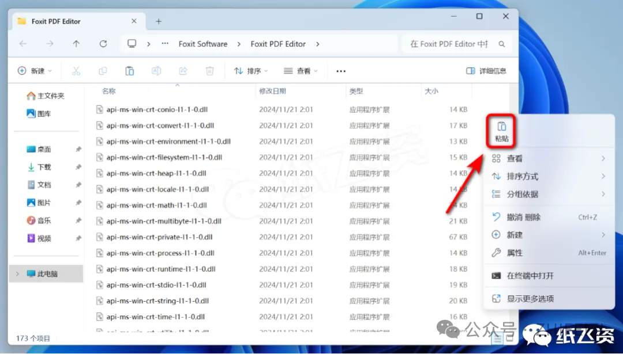Image resolution: width=623 pixels, height=354 pixels.
Task: Close the Foxit PDF Editor tab
Action: (134, 21)
